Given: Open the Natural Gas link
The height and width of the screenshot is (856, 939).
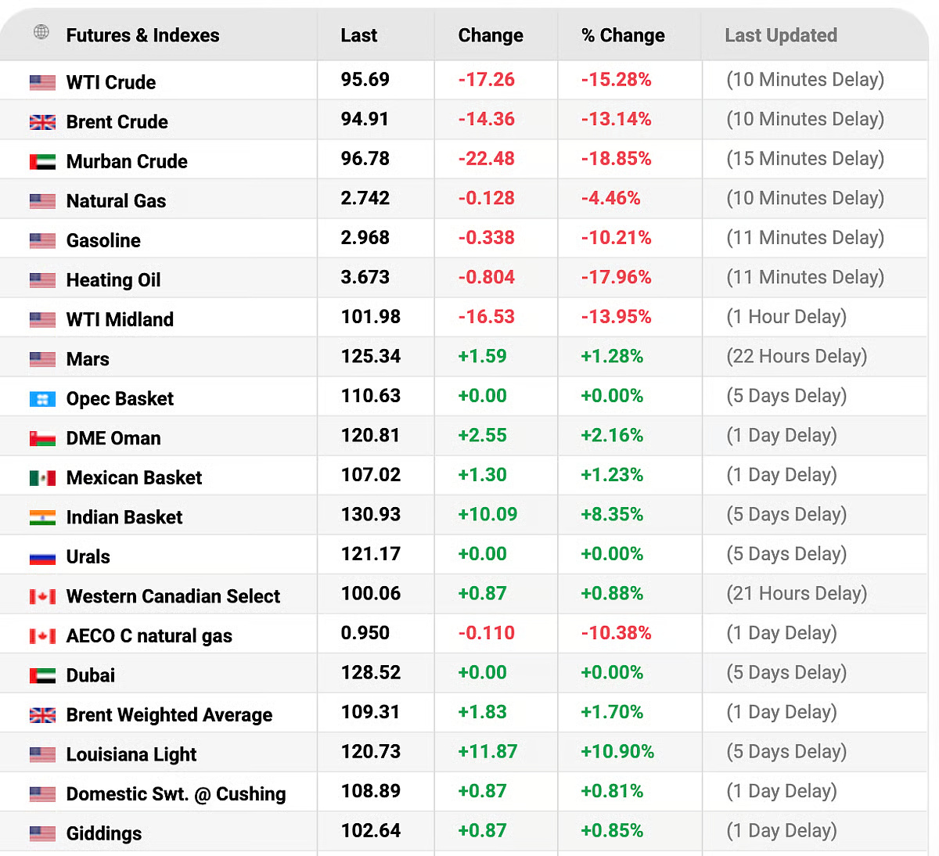Looking at the screenshot, I should click(x=116, y=201).
